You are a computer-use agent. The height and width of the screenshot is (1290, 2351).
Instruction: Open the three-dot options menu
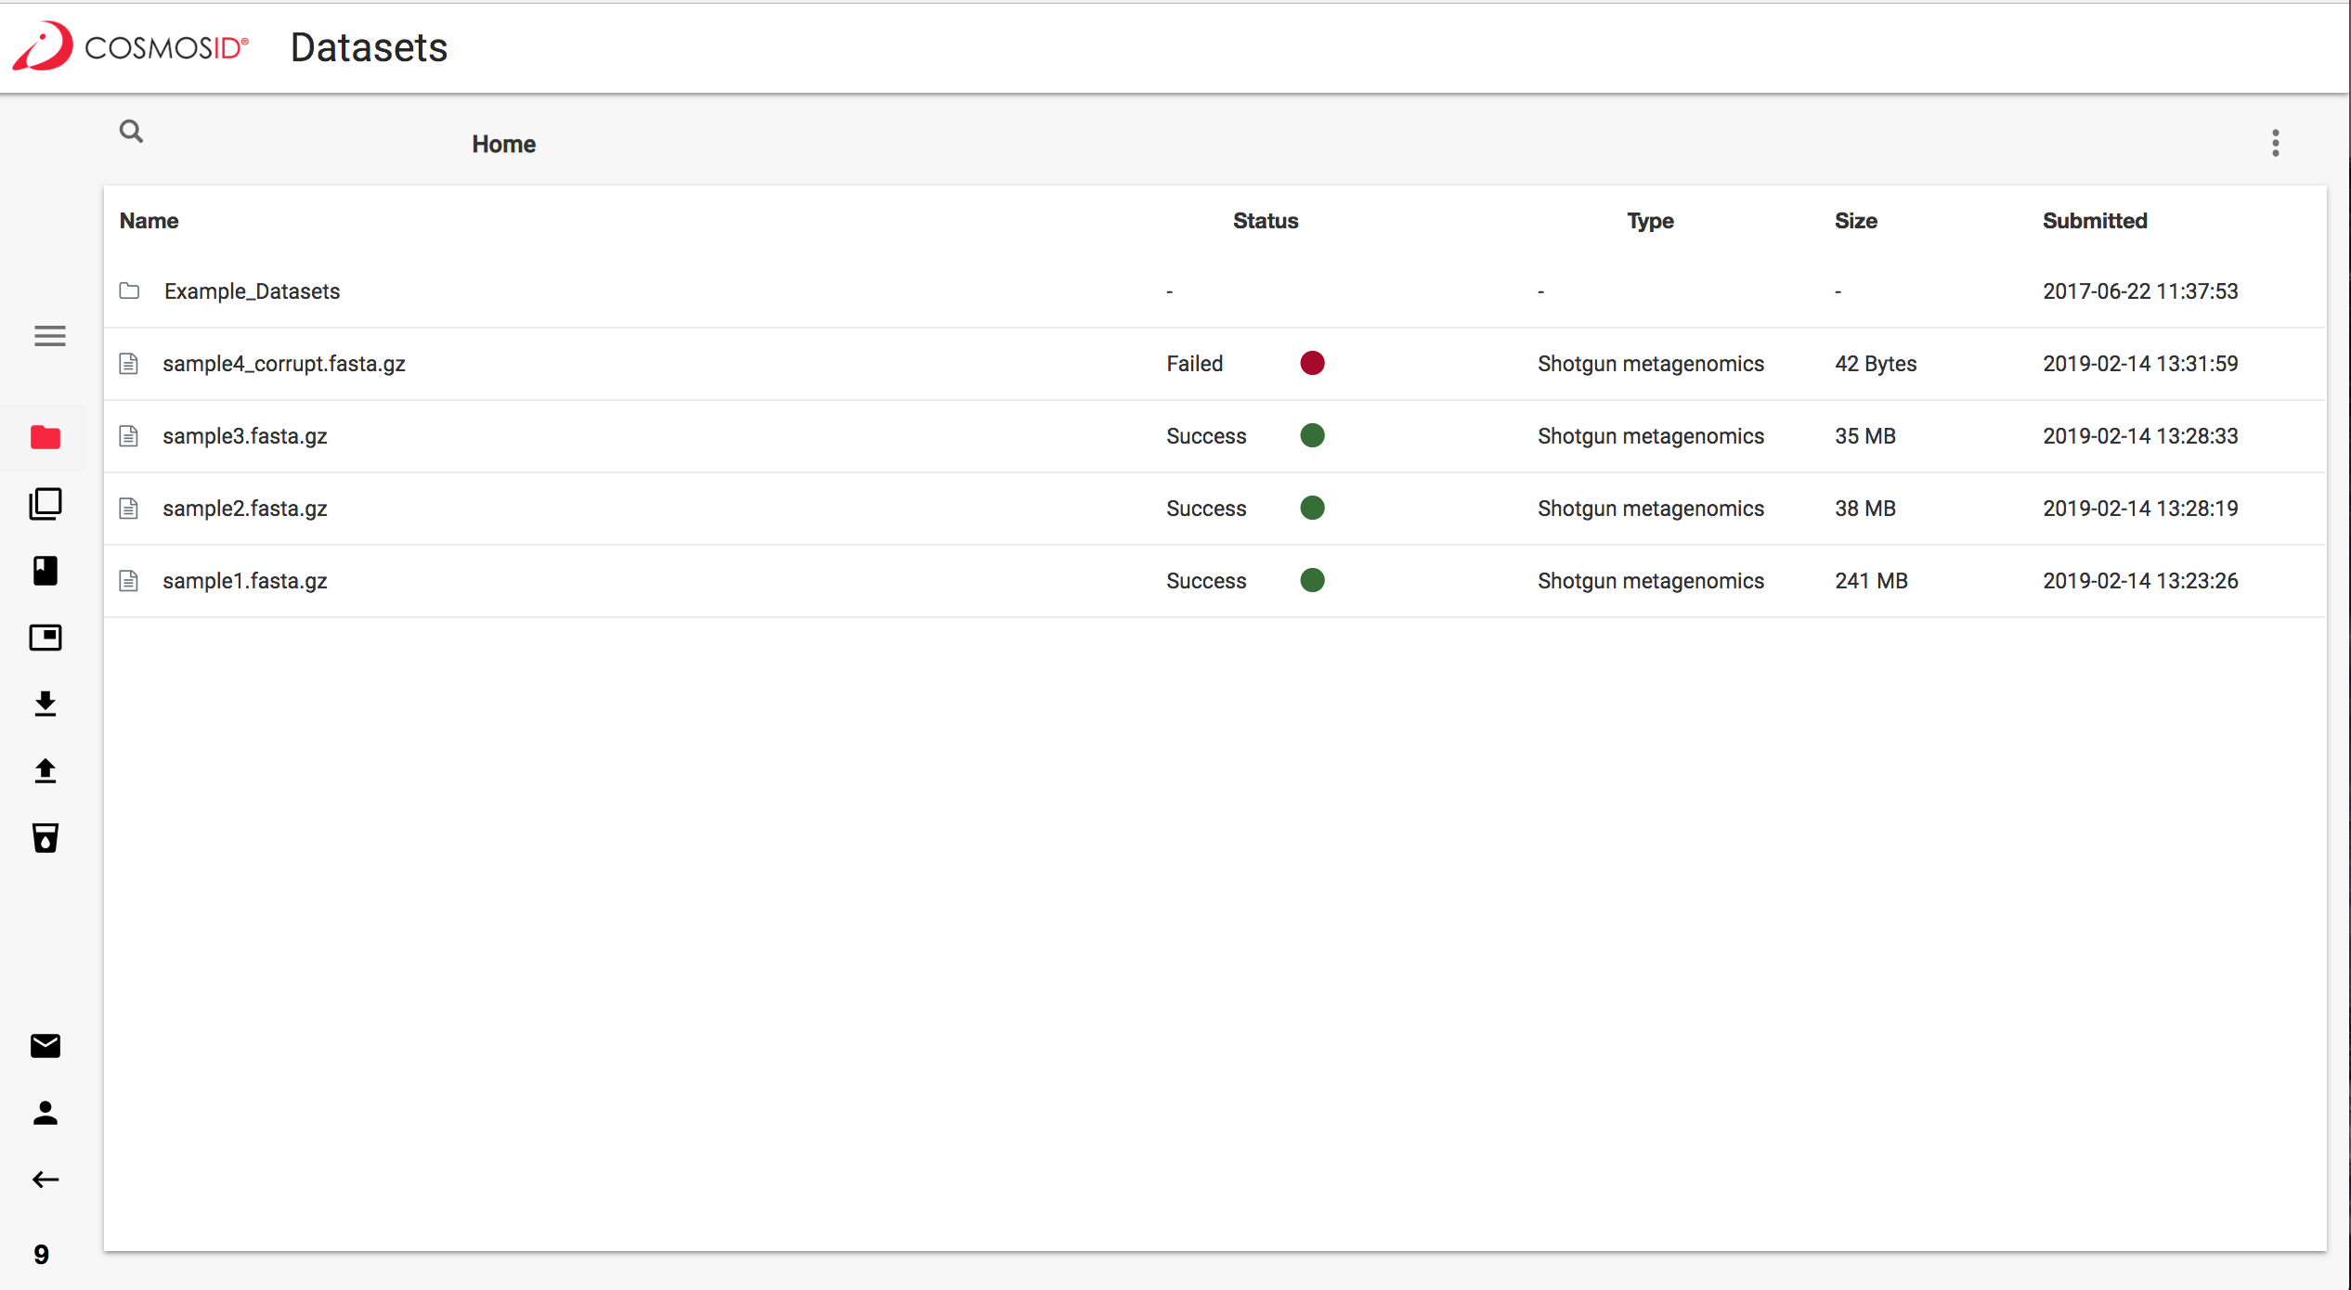coord(2276,144)
